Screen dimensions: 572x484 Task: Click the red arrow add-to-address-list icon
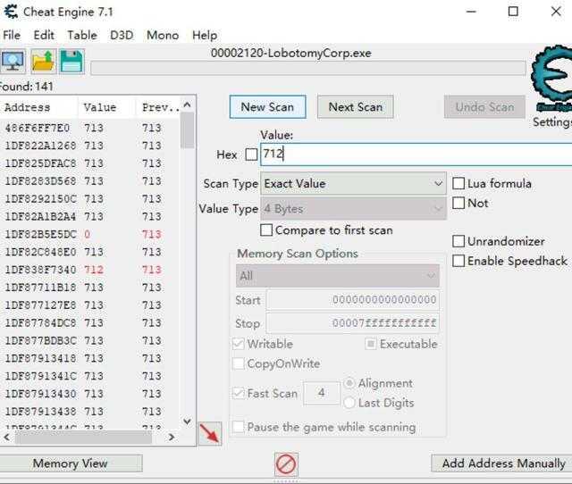[210, 433]
